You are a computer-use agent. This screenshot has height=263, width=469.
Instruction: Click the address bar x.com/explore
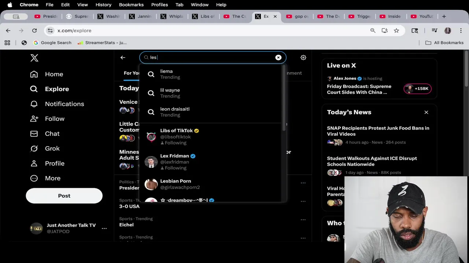point(74,31)
